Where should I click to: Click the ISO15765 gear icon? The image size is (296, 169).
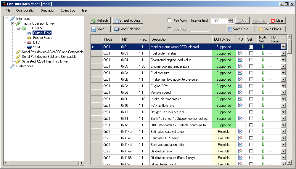point(24,28)
